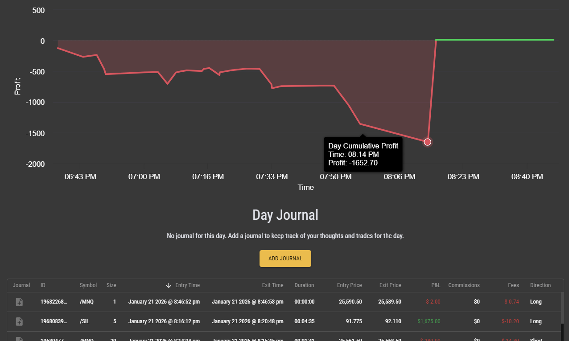Sort trades by Exit Time column

272,285
